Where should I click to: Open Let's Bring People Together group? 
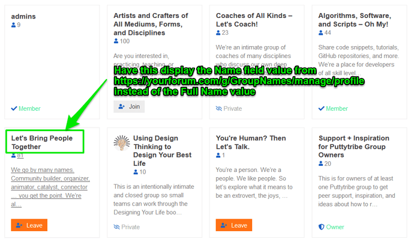click(42, 143)
